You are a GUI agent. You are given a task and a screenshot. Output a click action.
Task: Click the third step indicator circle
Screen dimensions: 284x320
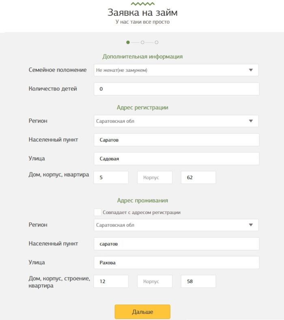tap(157, 42)
